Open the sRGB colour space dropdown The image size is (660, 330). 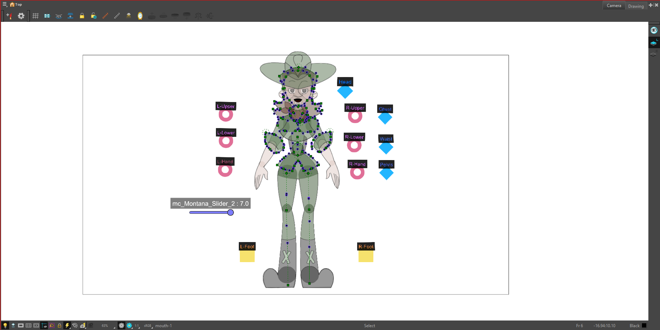pos(148,326)
